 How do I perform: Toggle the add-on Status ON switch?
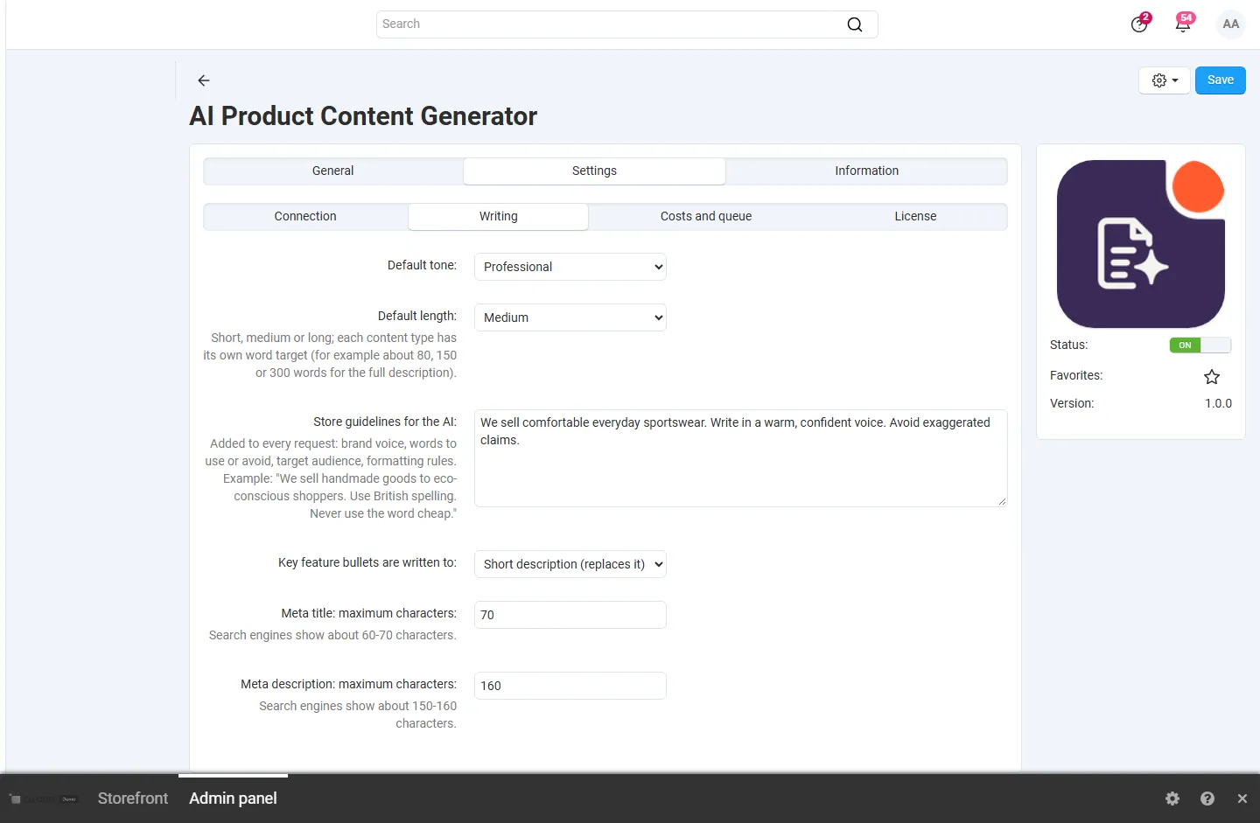[x=1200, y=345]
